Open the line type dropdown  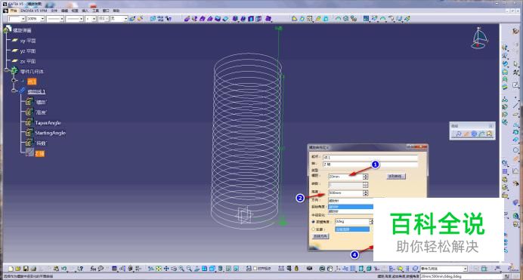pos(81,19)
